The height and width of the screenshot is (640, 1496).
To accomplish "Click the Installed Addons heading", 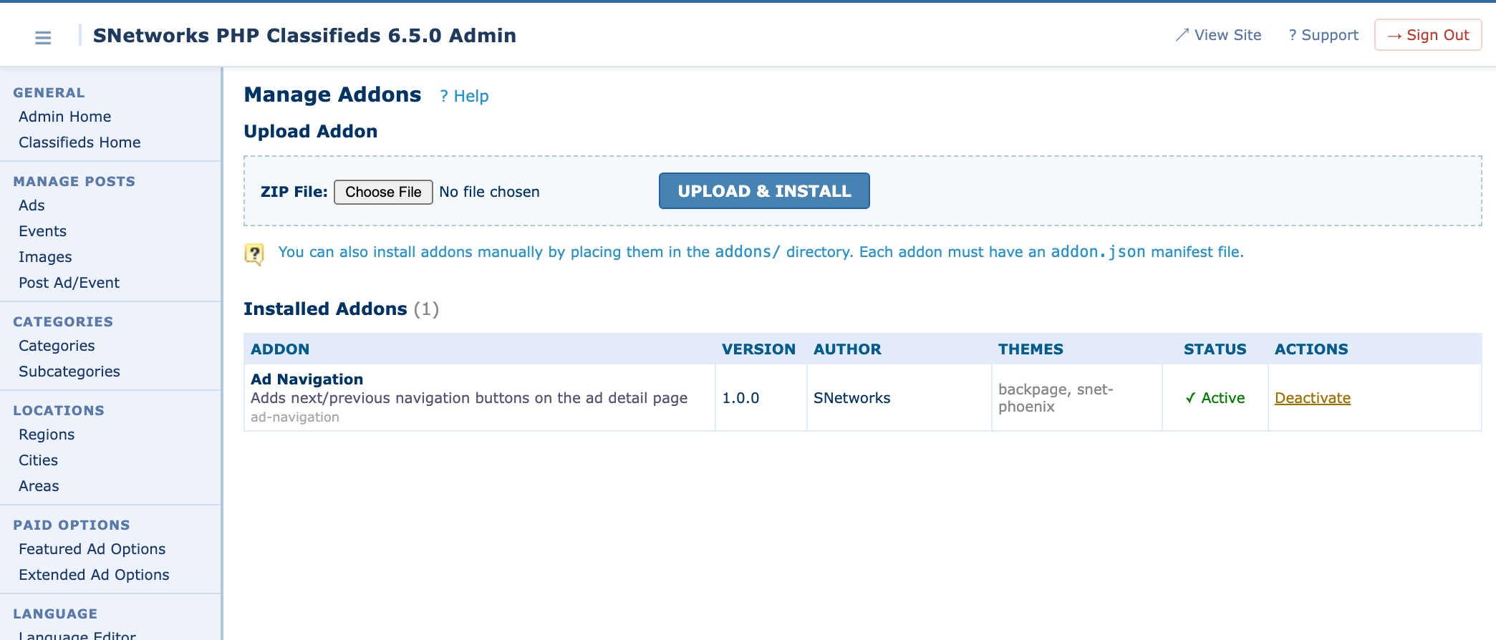I will coord(341,309).
